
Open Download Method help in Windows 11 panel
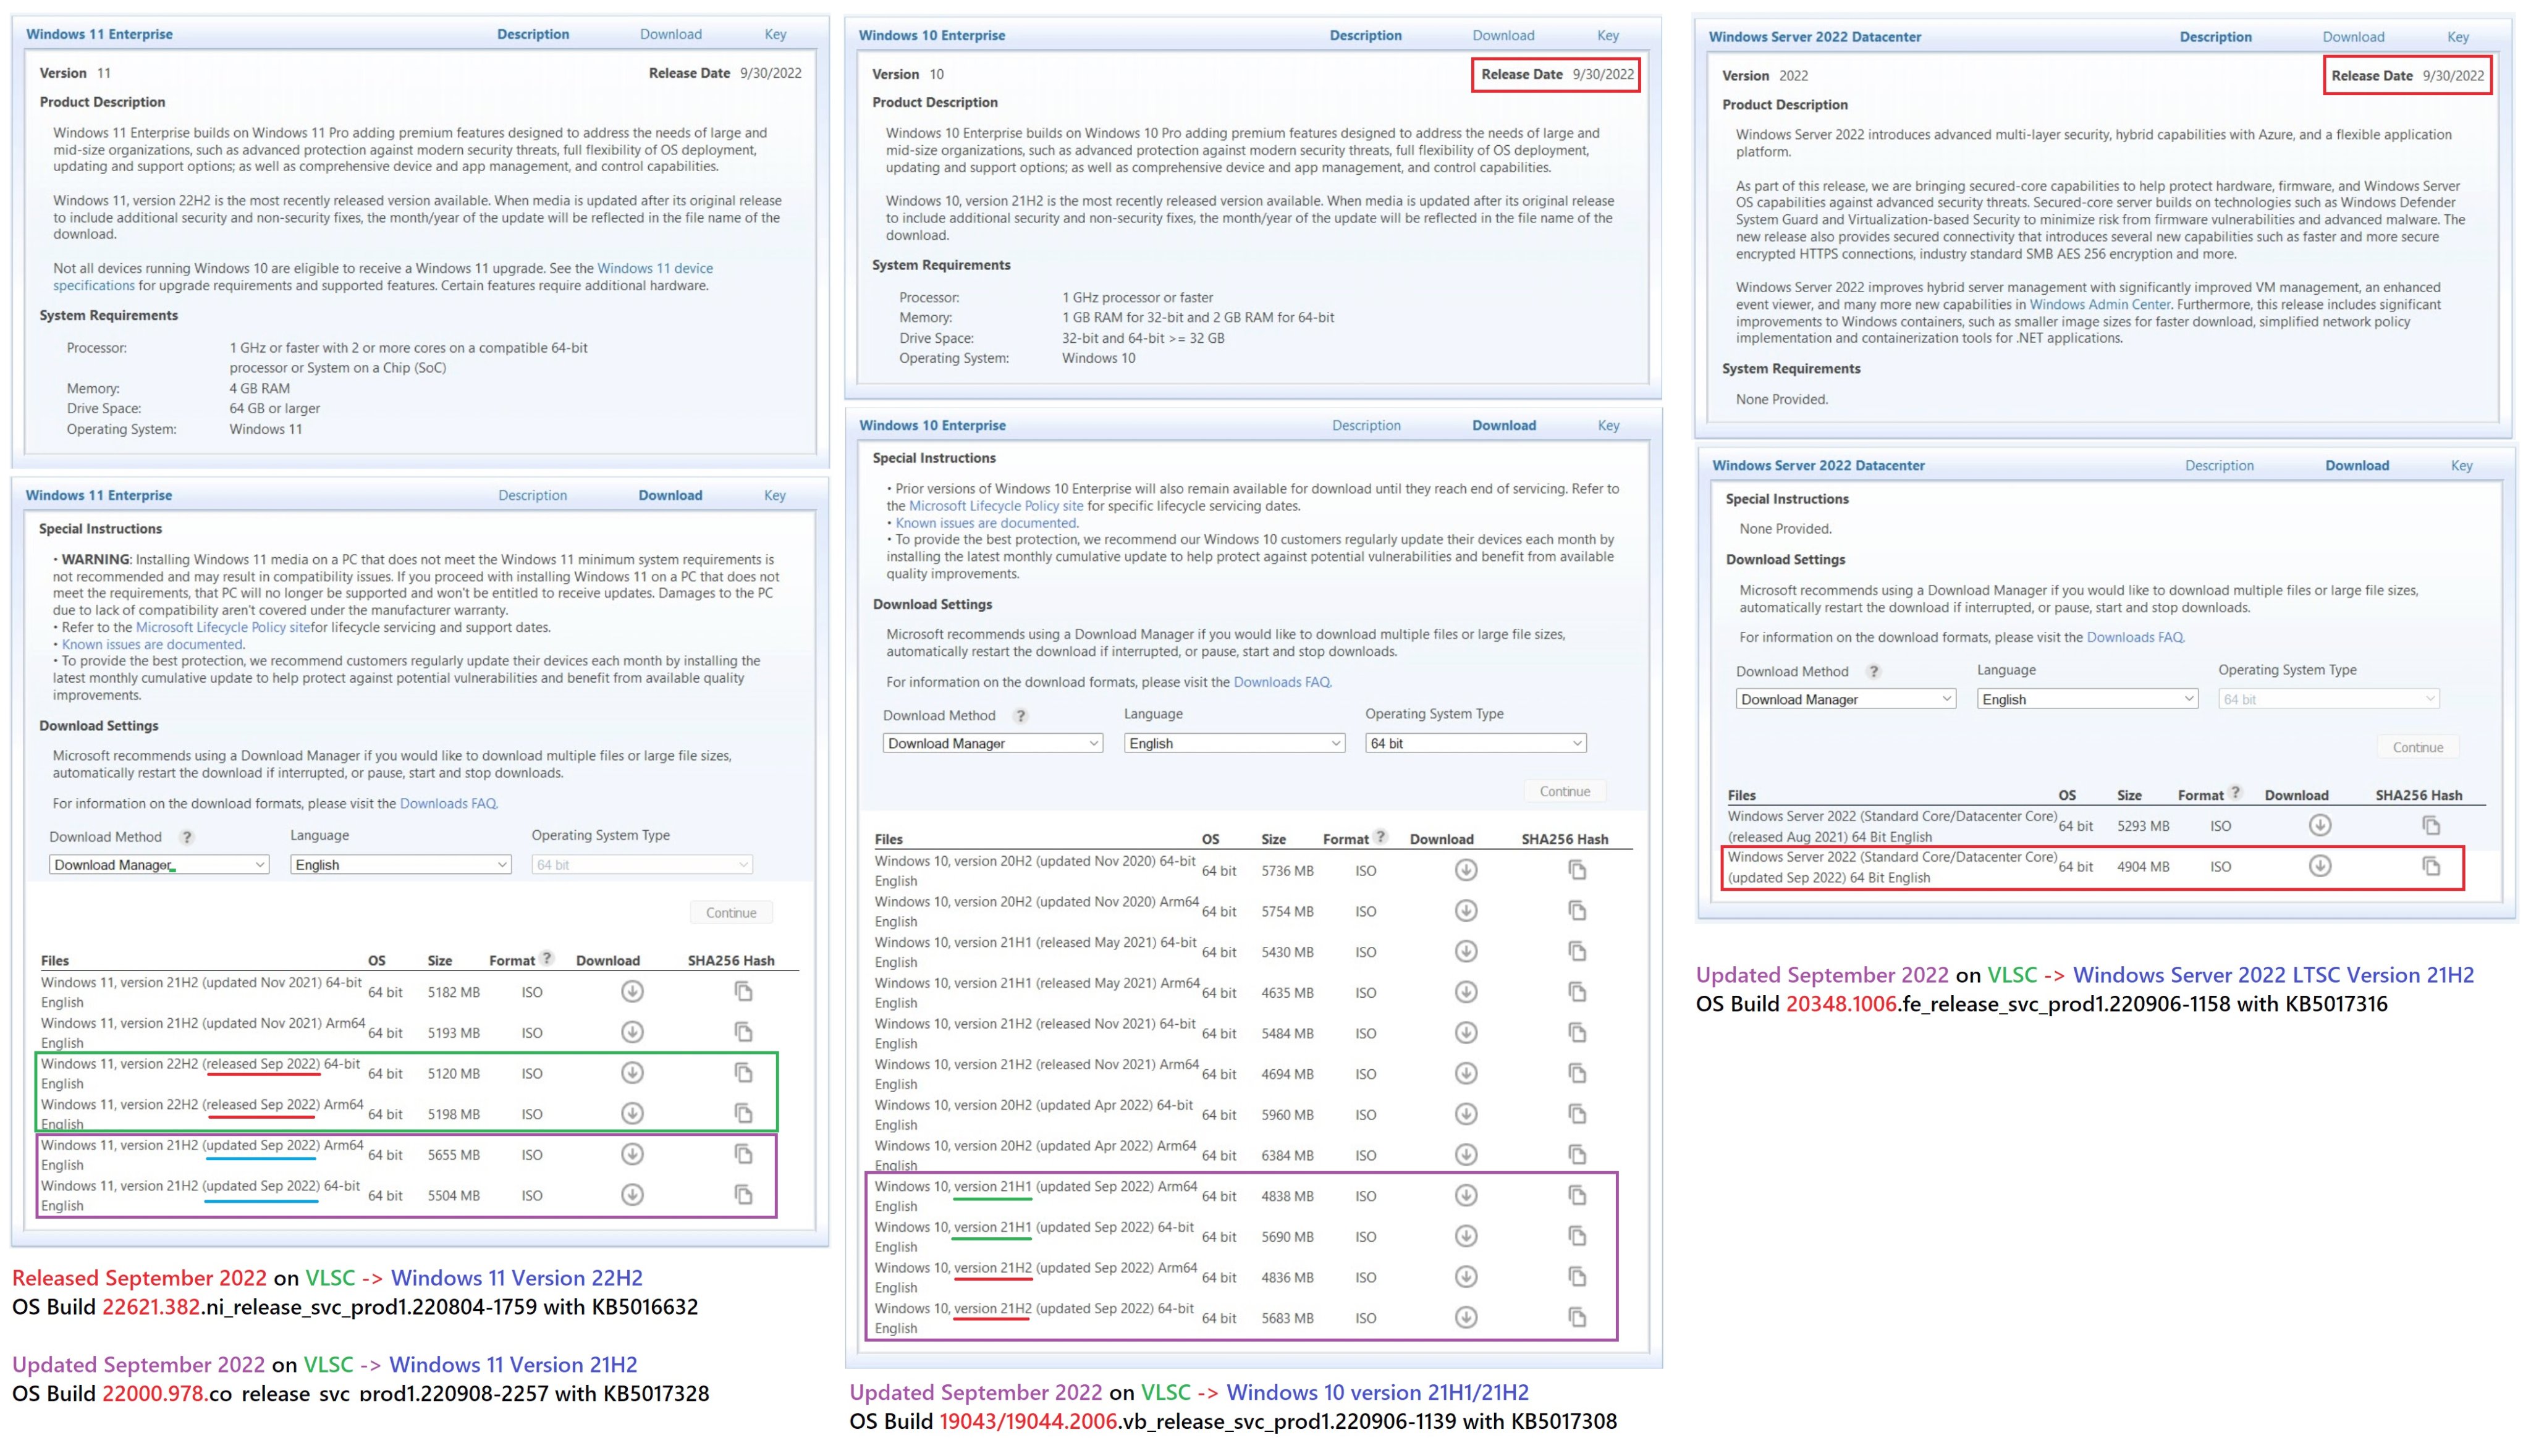click(186, 837)
